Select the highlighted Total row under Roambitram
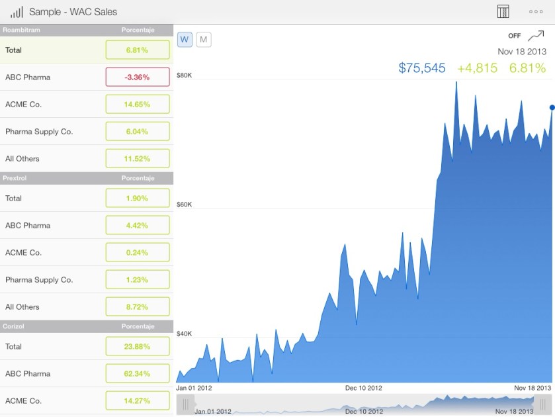The height and width of the screenshot is (417, 555). 53,50
